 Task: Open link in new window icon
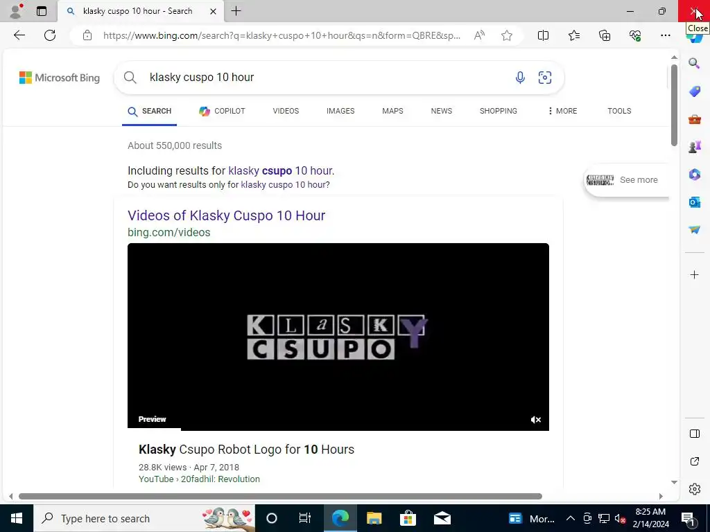tap(694, 461)
